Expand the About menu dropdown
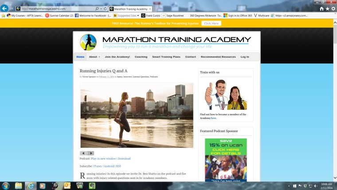Image resolution: width=337 pixels, height=190 pixels. point(94,57)
